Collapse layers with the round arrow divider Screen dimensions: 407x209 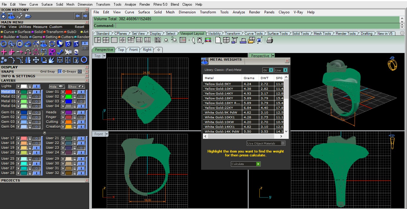tap(44, 133)
